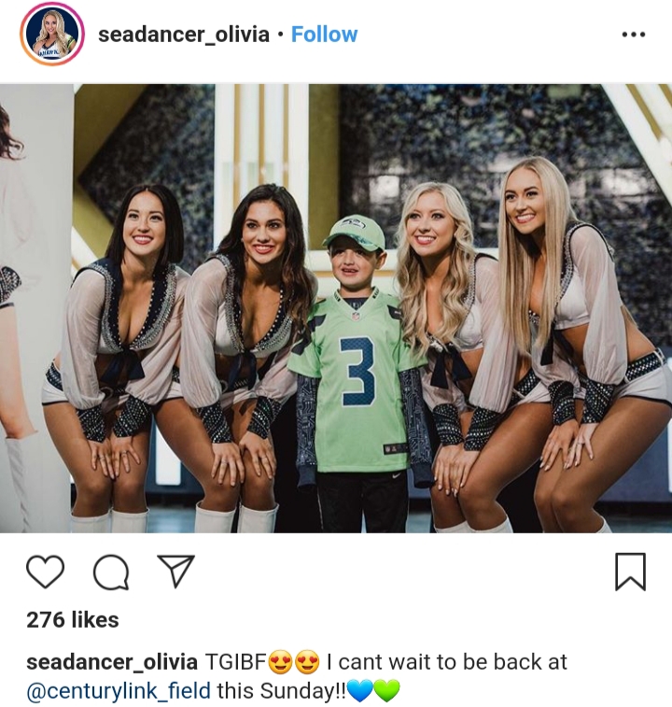Tap the TGIBF caption text
This screenshot has height=707, width=672.
(236, 662)
